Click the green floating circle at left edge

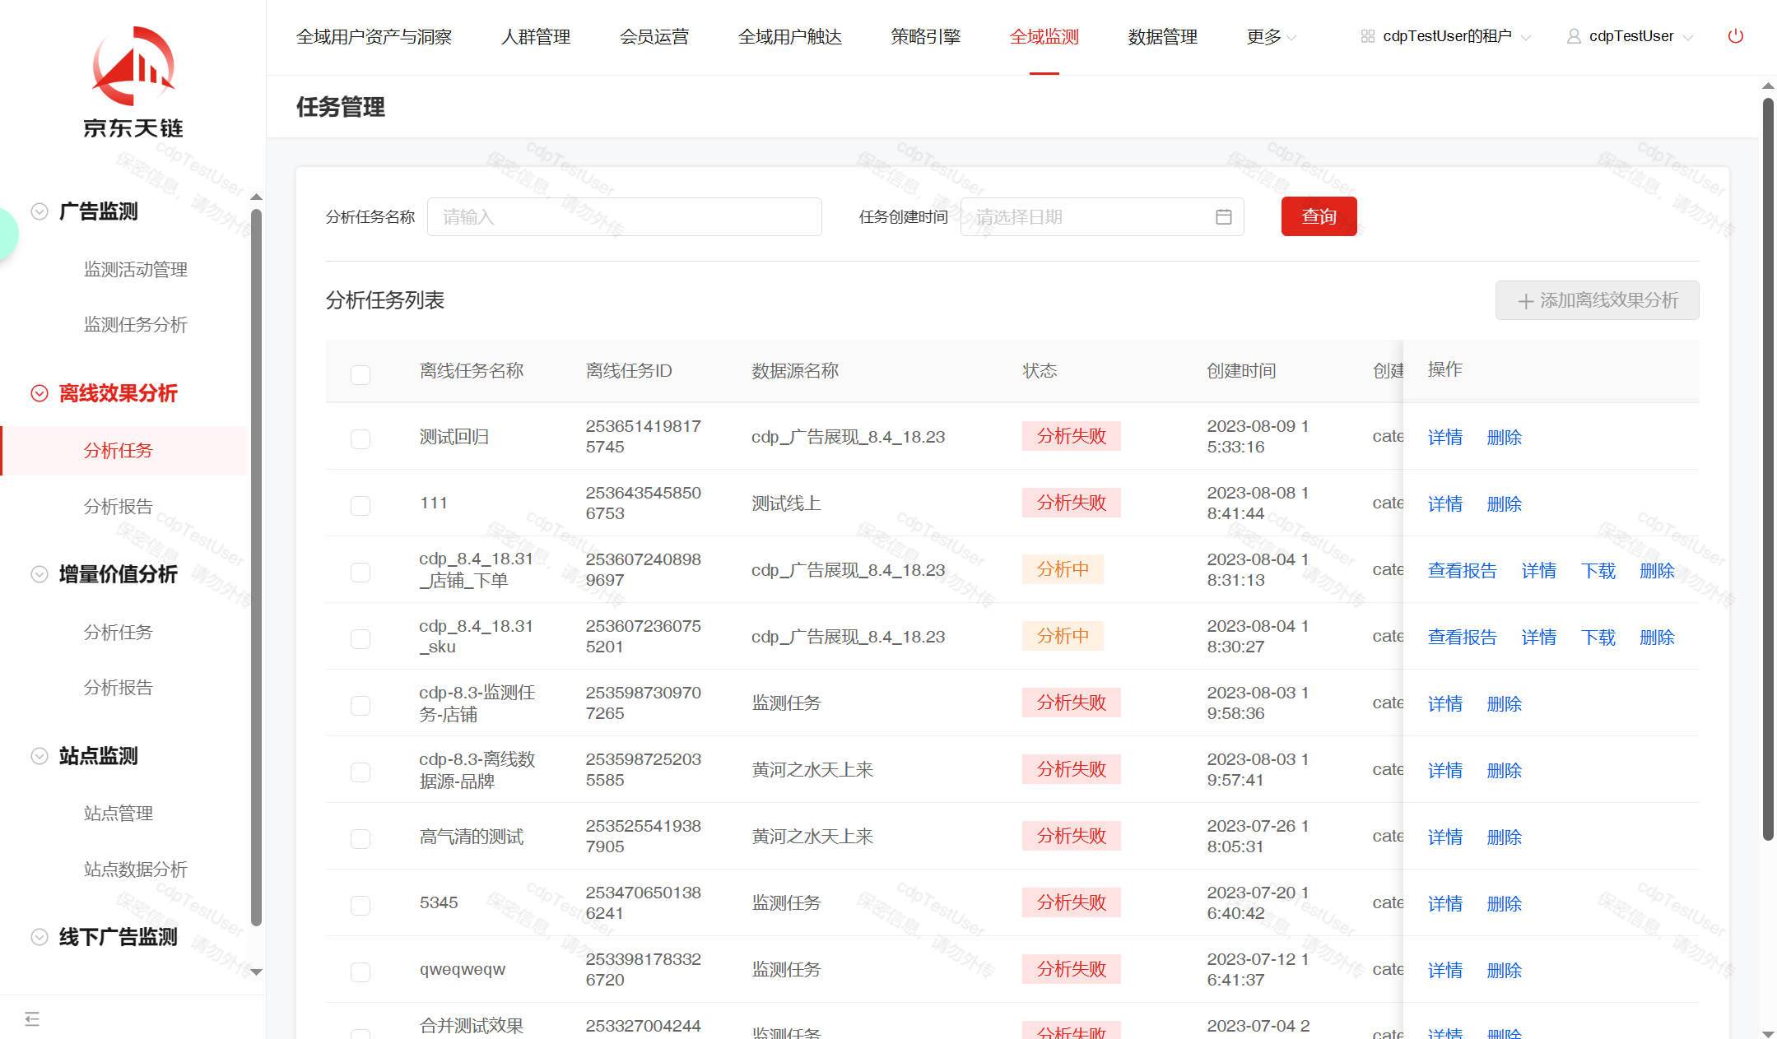click(7, 234)
